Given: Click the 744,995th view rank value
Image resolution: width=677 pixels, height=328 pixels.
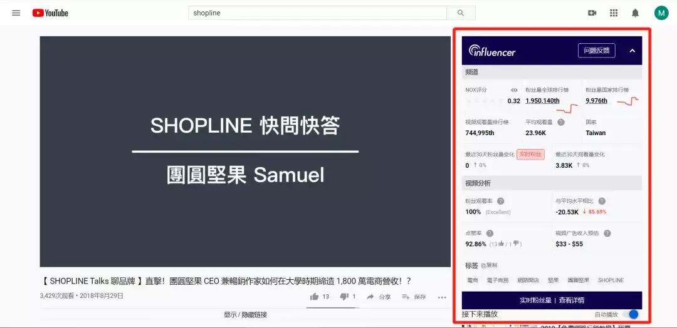Looking at the screenshot, I should pyautogui.click(x=480, y=133).
